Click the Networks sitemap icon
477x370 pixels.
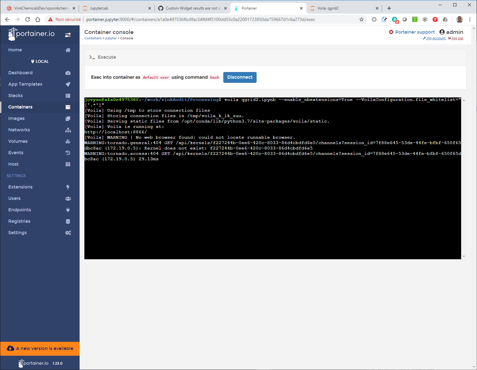pos(68,130)
